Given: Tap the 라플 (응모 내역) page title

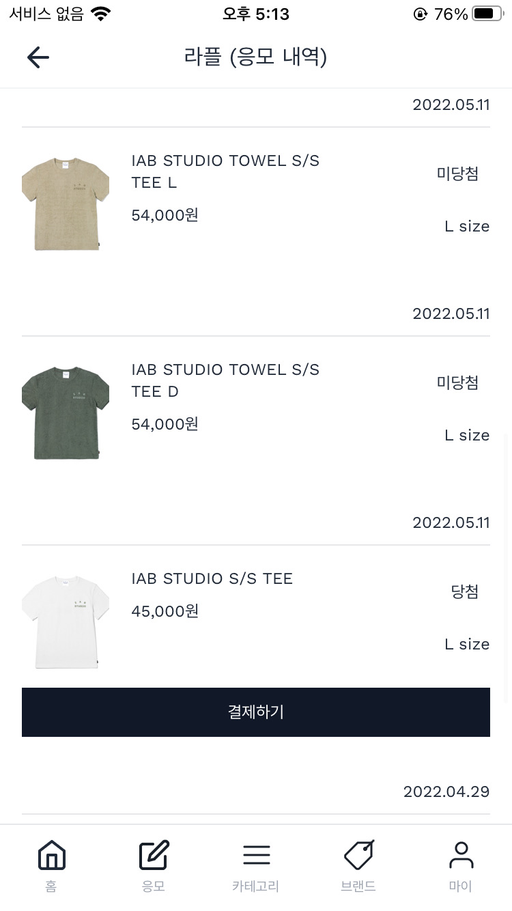Looking at the screenshot, I should pos(255,57).
